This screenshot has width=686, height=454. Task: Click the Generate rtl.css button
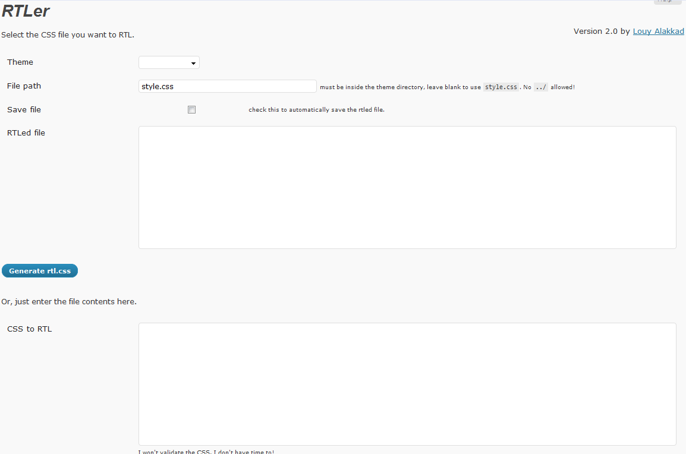pyautogui.click(x=40, y=271)
